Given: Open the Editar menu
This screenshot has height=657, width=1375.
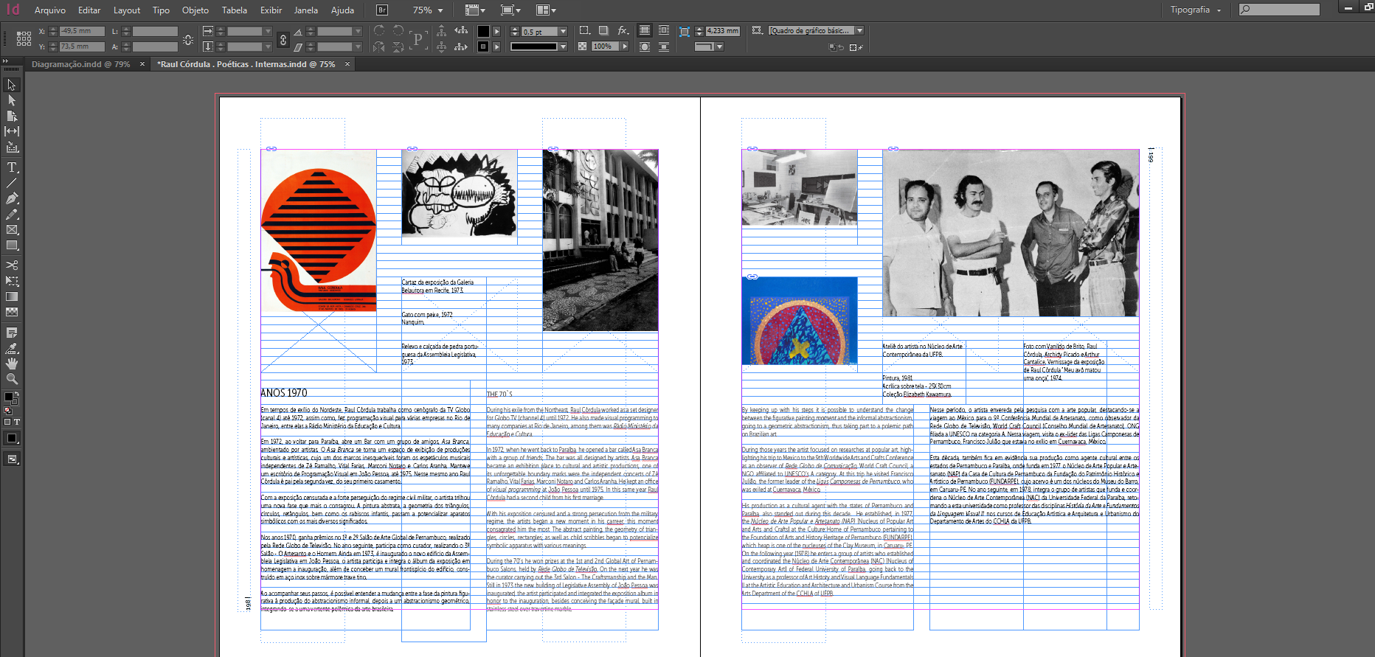Looking at the screenshot, I should coord(89,10).
